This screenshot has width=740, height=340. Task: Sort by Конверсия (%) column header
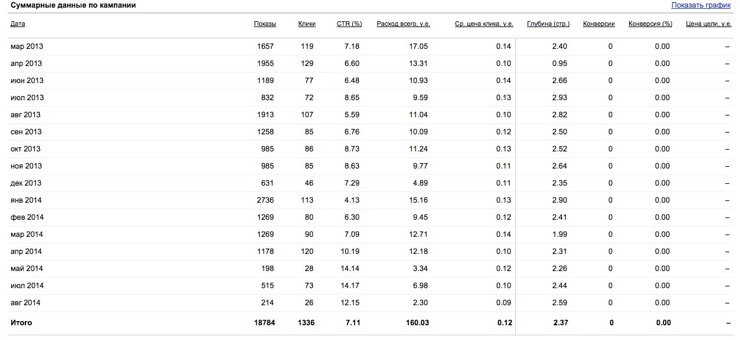[650, 24]
